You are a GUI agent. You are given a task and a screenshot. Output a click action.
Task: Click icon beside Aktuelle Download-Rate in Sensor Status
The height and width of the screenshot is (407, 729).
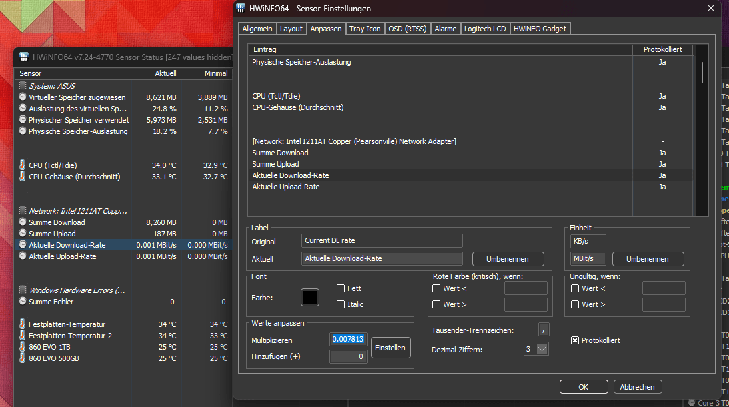[x=22, y=244]
